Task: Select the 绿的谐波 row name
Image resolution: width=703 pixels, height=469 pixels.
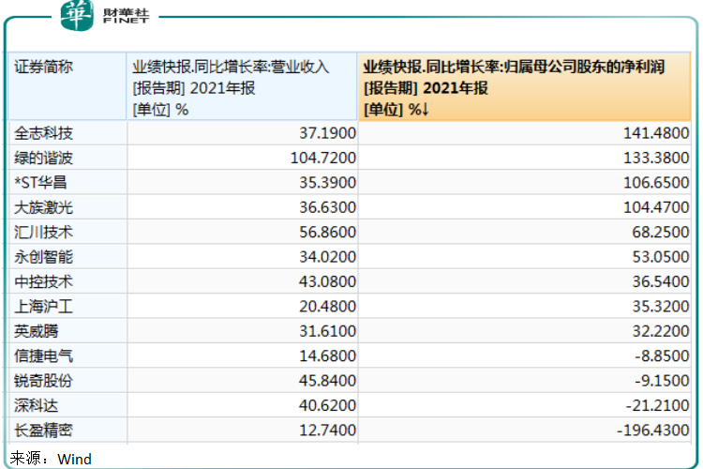Action: (43, 159)
